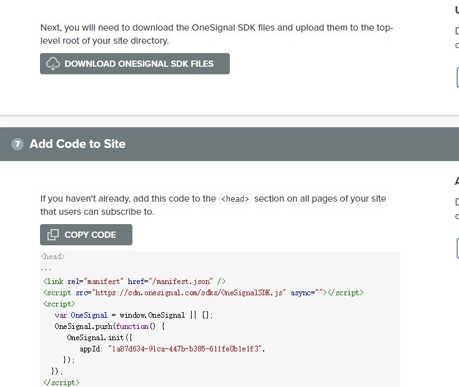This screenshot has width=459, height=387.
Task: Click the partially visible button at right edge
Action: point(458,77)
